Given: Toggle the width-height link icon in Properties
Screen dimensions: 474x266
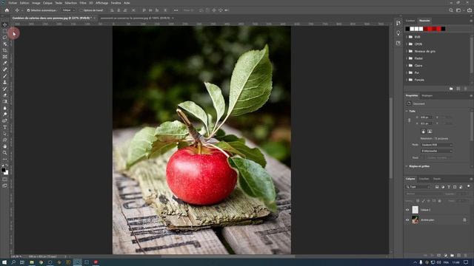Looking at the screenshot, I should coord(410,120).
